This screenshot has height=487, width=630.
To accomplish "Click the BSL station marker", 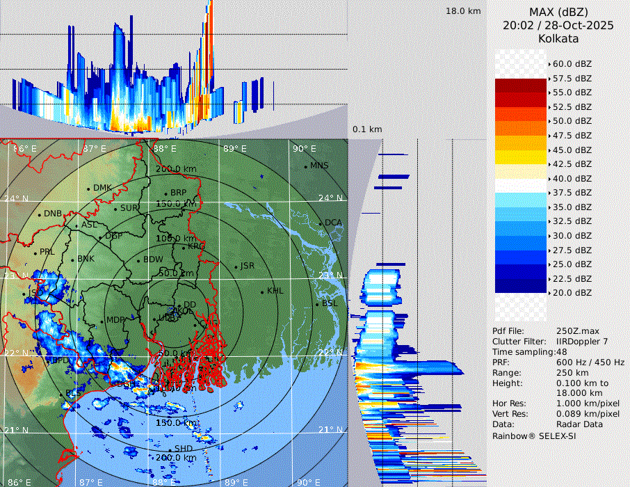I will 317,304.
